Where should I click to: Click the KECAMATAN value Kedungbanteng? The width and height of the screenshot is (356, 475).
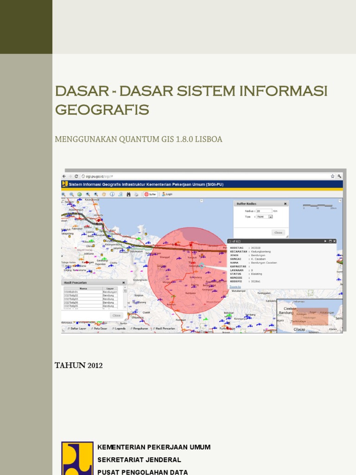pyautogui.click(x=261, y=251)
